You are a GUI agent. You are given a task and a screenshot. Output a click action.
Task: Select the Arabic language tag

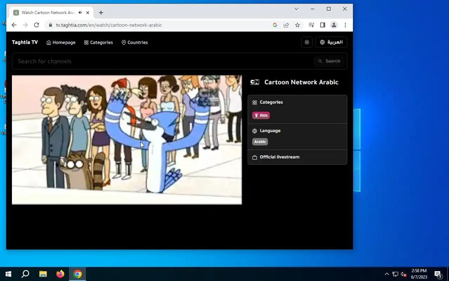(260, 142)
